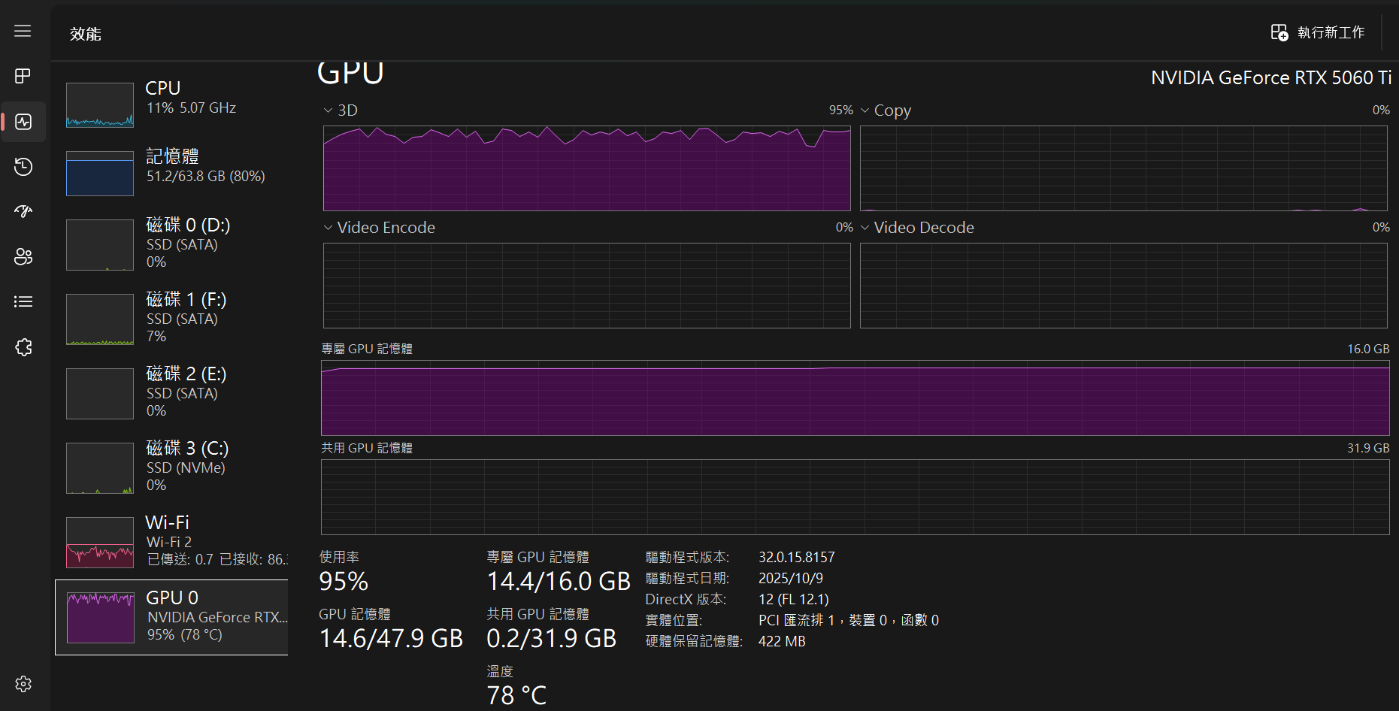Select GPU 0 in the performance list
The image size is (1399, 711).
pos(171,617)
